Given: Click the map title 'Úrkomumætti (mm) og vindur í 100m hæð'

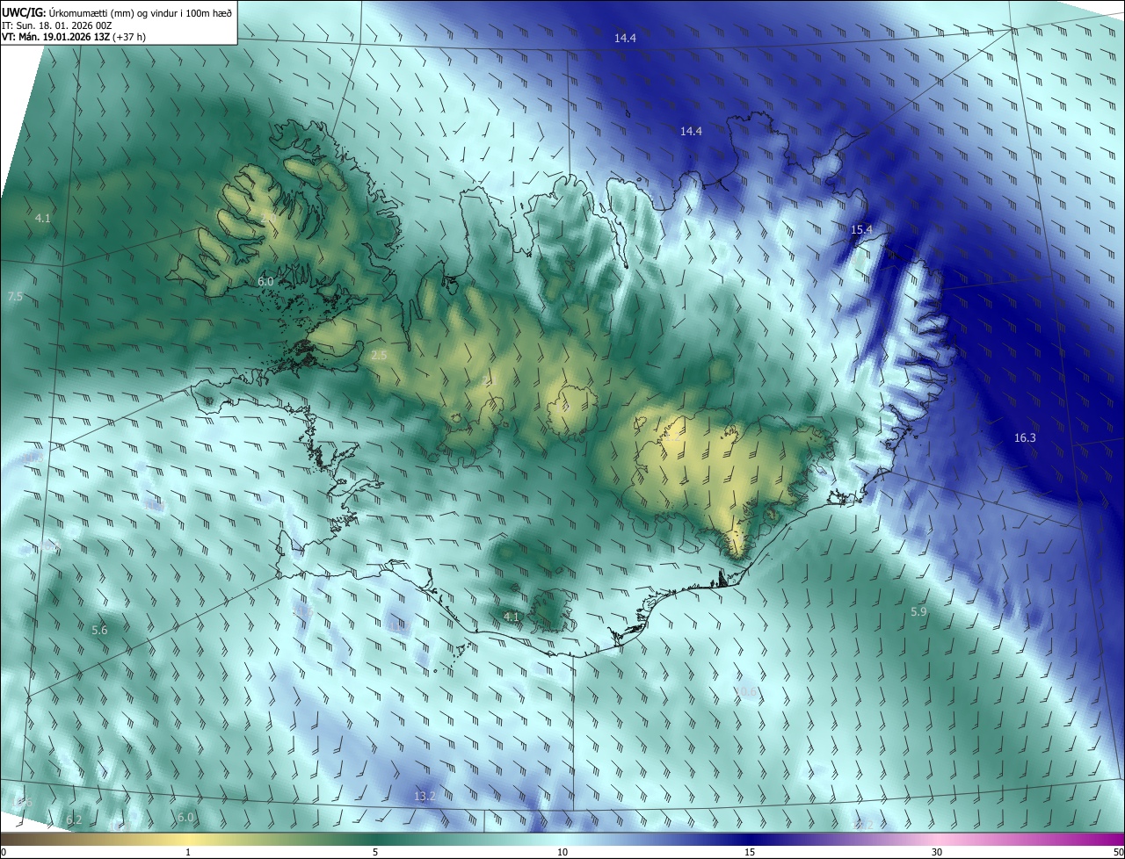Looking at the screenshot, I should pyautogui.click(x=141, y=11).
